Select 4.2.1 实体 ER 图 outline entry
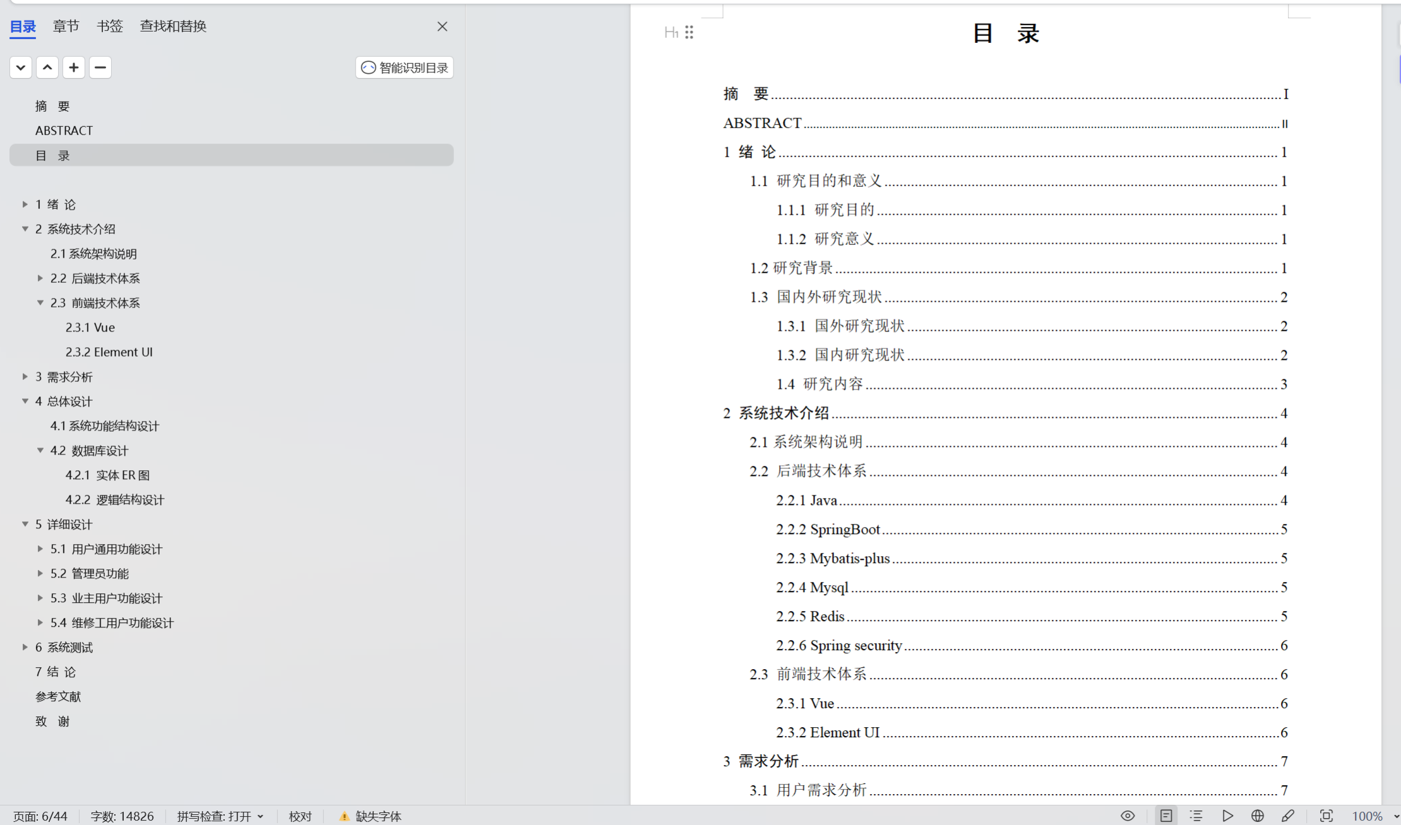 [x=107, y=475]
